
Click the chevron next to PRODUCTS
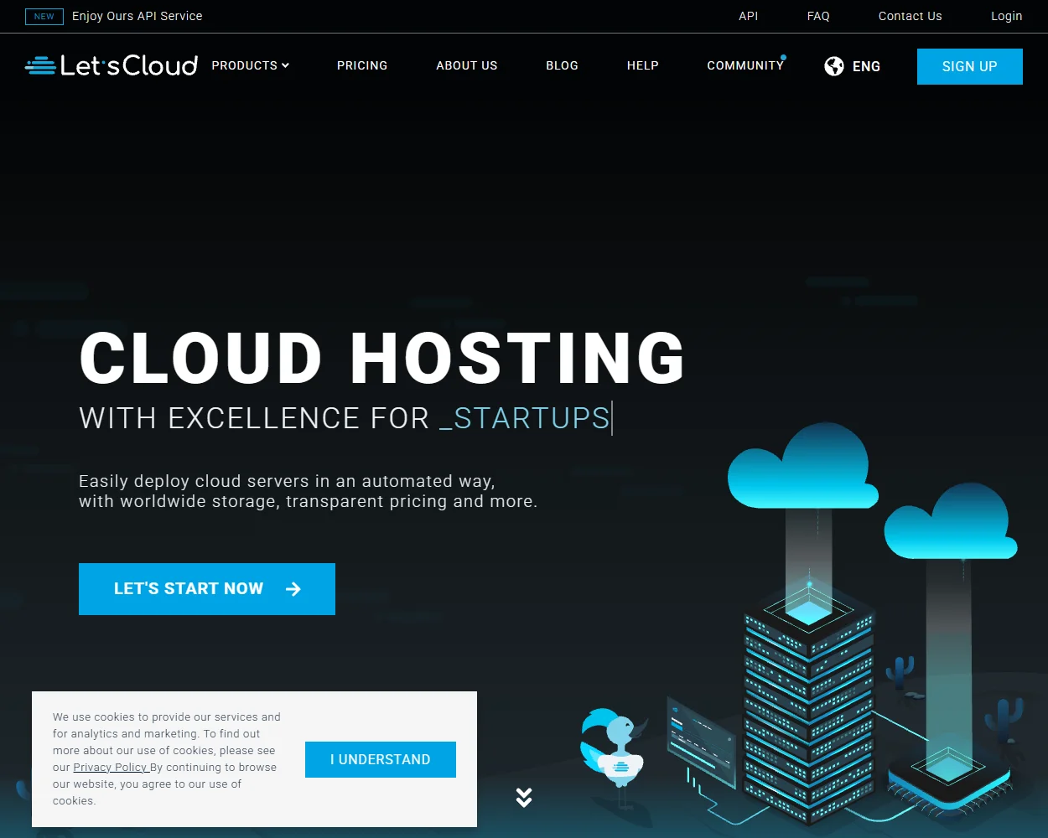click(286, 65)
